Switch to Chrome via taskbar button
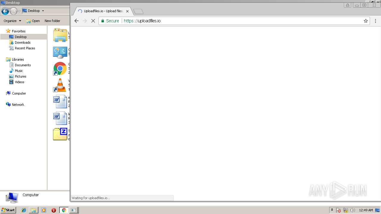381x214 pixels. pyautogui.click(x=64, y=210)
